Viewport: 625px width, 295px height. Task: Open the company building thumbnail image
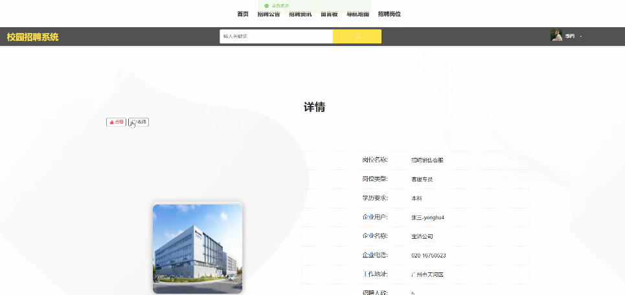pyautogui.click(x=198, y=249)
